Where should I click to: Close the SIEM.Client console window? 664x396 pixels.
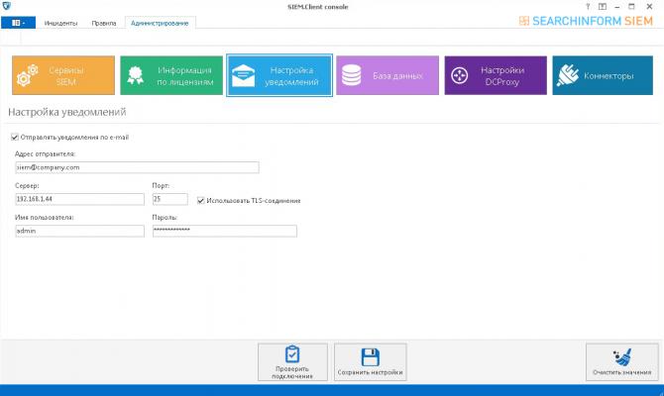649,7
